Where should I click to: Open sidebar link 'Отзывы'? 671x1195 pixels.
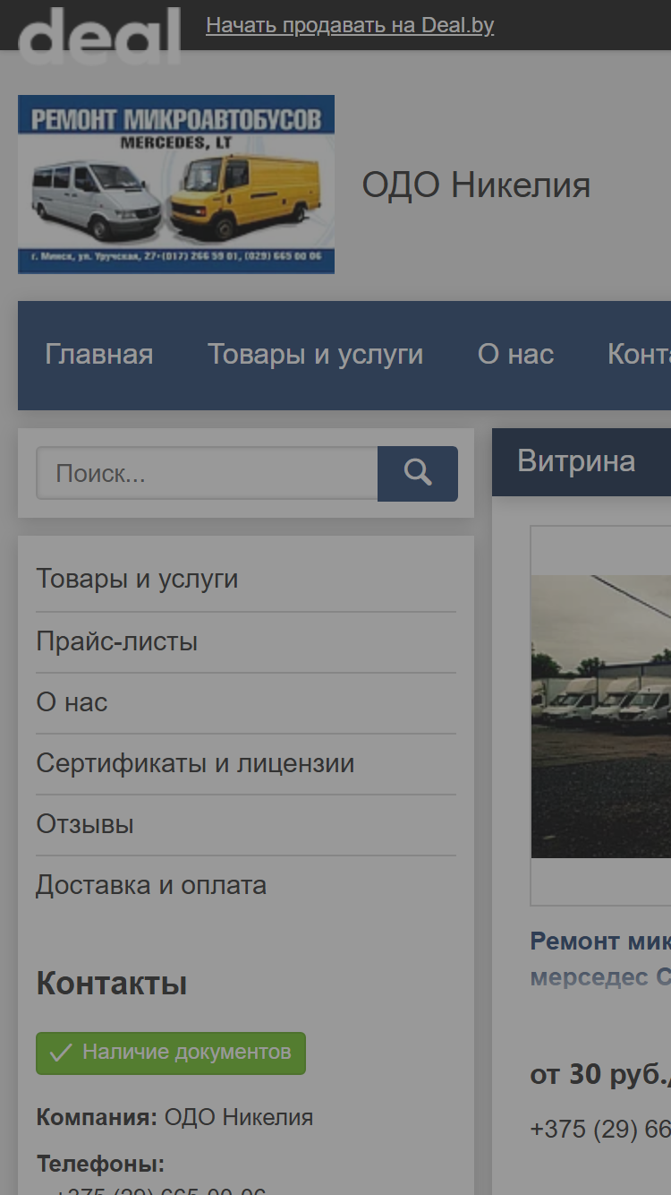(x=85, y=824)
